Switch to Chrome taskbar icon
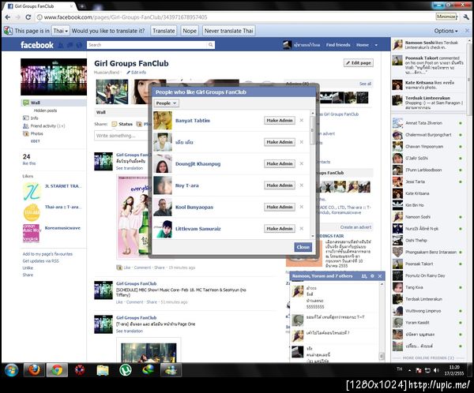Viewport: 474px width, 393px height. click(x=57, y=370)
